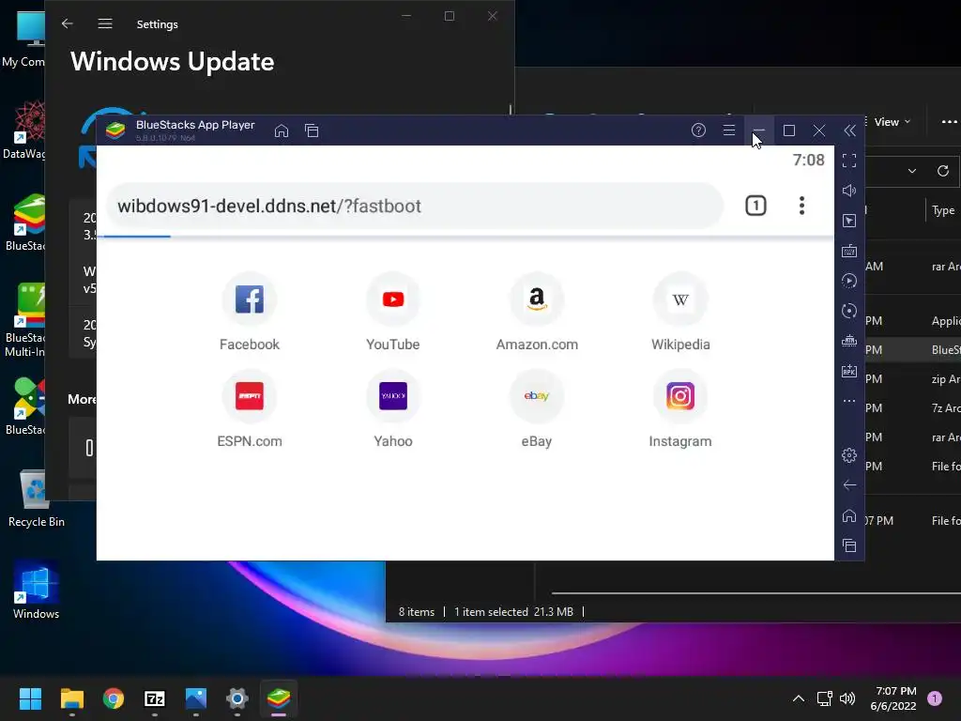Open the browser tab switcher showing 1
This screenshot has width=961, height=721.
click(x=755, y=206)
